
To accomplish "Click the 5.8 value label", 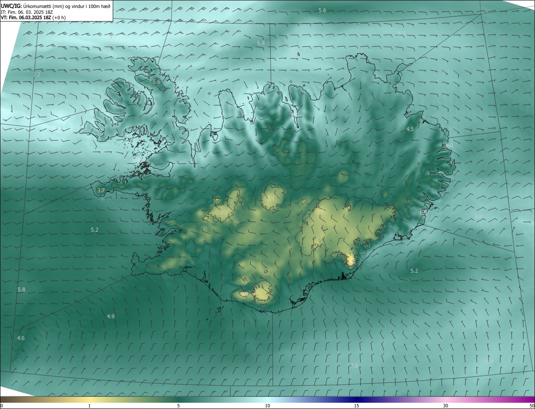I will click(x=21, y=289).
